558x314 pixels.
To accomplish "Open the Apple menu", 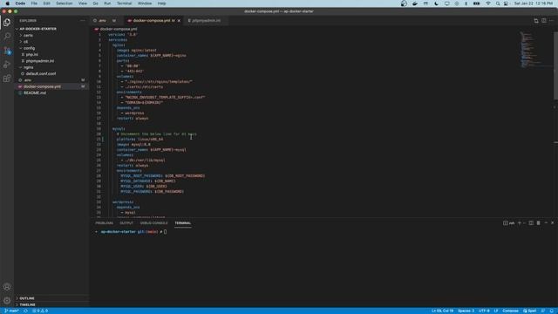I will (8, 3).
